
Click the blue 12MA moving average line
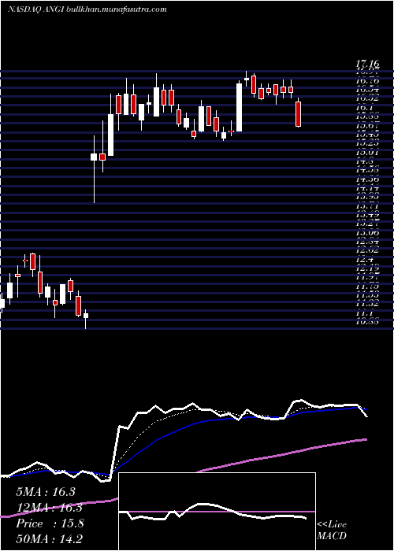tap(176, 430)
